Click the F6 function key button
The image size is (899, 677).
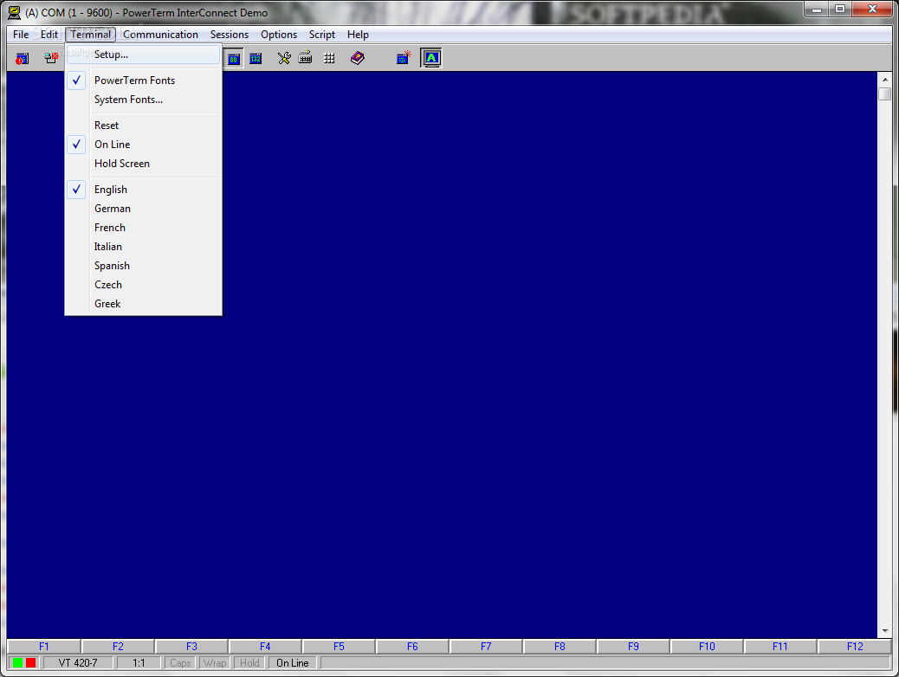click(x=412, y=647)
